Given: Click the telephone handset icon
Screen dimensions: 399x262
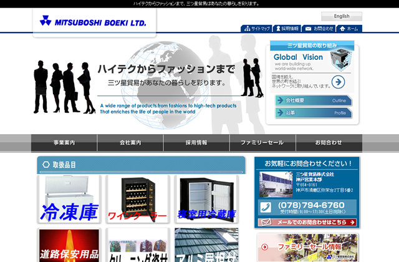Looking at the screenshot, I should (266, 208).
